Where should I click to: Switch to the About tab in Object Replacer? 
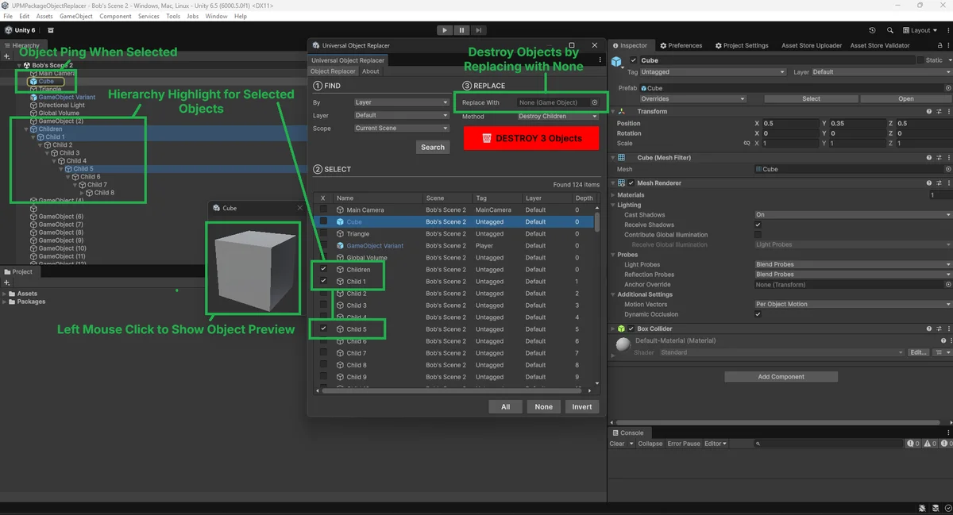tap(371, 71)
